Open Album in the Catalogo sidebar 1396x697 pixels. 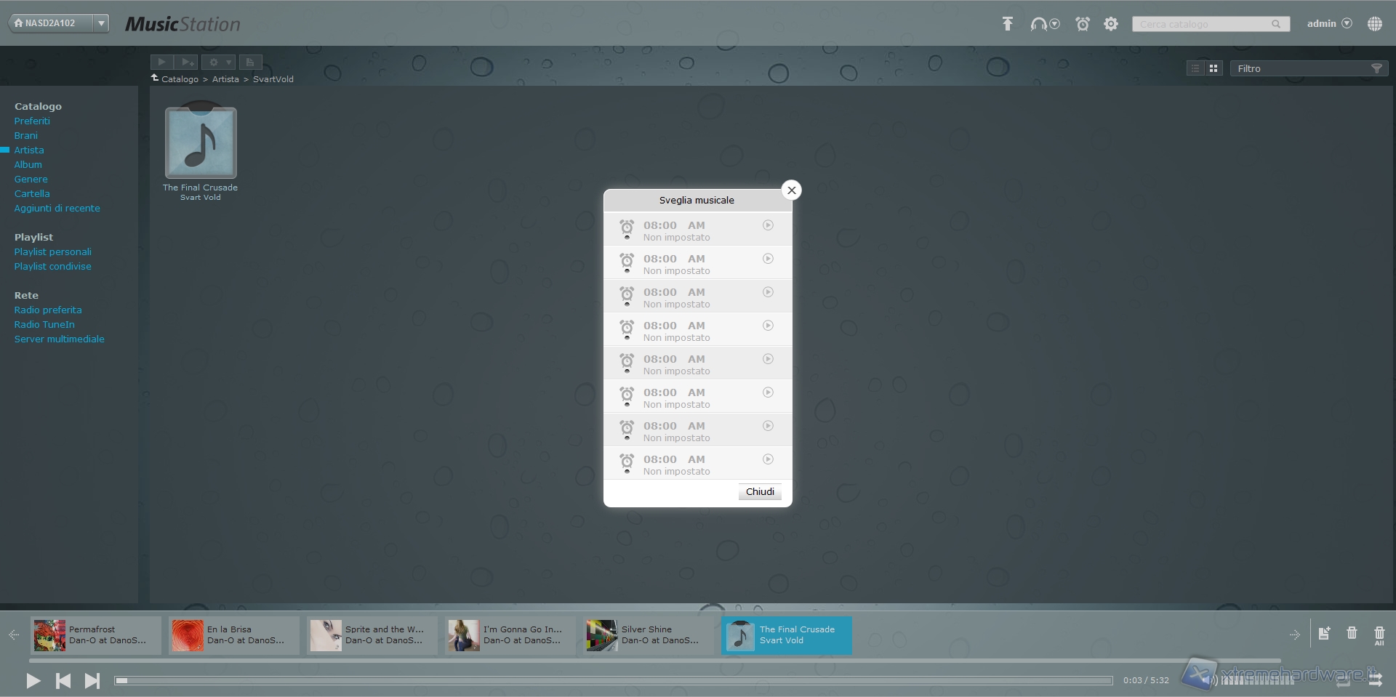28,165
